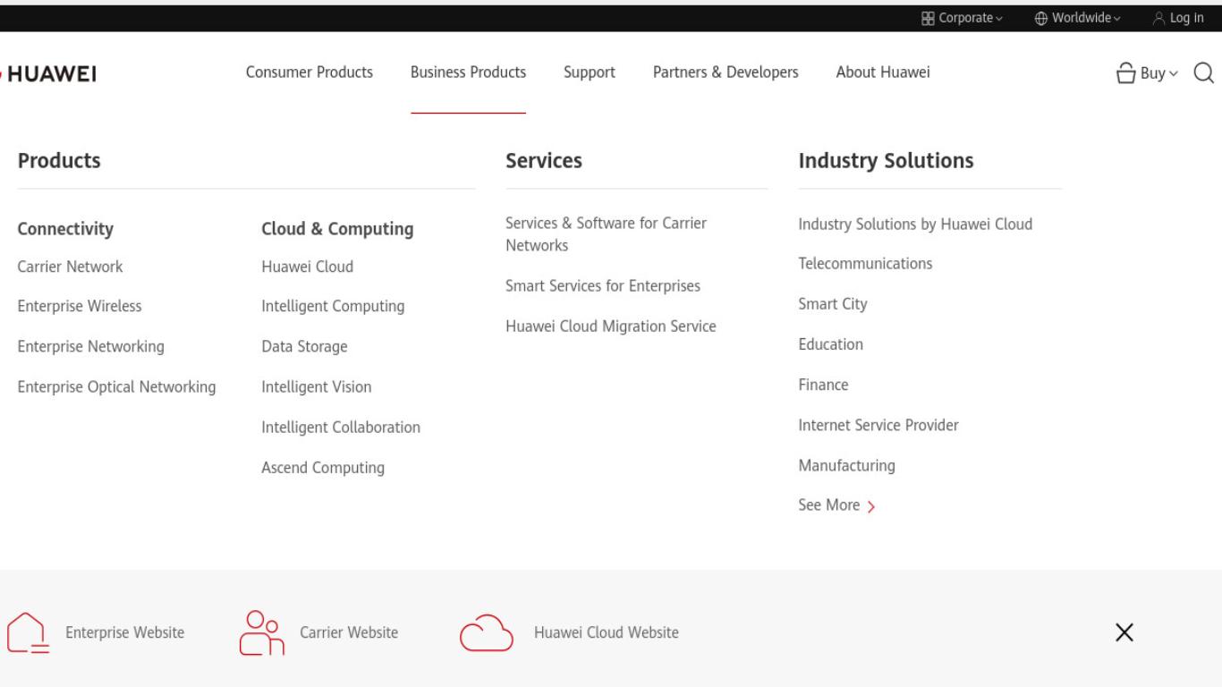Go to Telecommunications solutions
Screen dimensions: 1222x687
pyautogui.click(x=865, y=264)
